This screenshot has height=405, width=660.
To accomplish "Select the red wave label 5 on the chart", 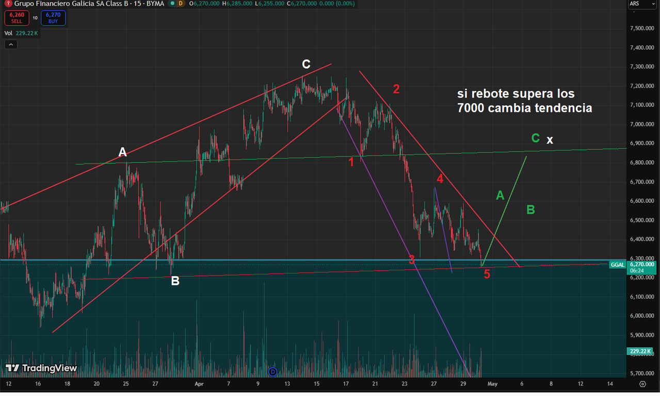I will (487, 274).
